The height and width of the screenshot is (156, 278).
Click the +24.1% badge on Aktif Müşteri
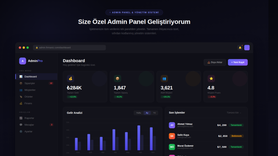(166, 97)
